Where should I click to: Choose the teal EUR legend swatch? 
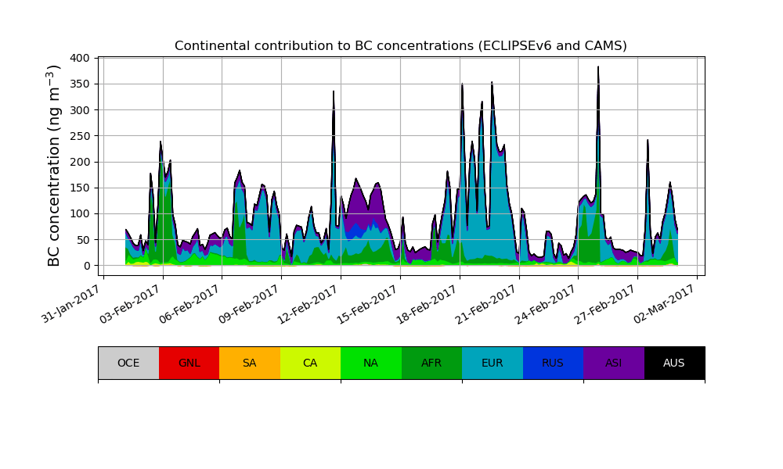click(x=492, y=363)
